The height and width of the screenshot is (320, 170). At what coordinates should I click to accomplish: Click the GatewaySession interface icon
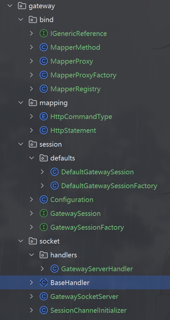(x=44, y=214)
